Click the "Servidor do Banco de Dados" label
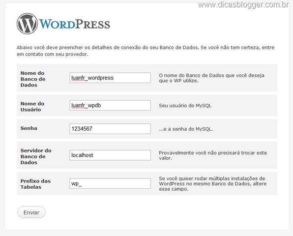This screenshot has width=293, height=236. (x=36, y=156)
